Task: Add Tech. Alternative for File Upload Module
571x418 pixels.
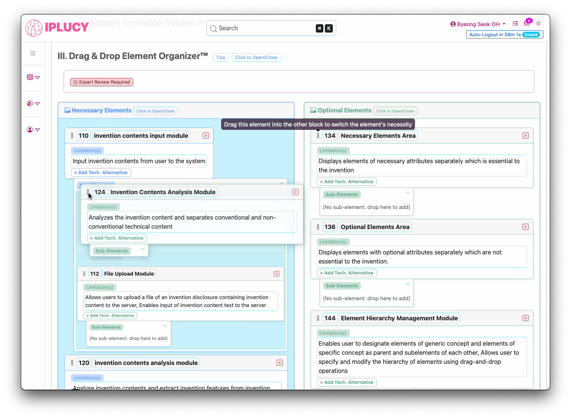Action: coord(110,315)
